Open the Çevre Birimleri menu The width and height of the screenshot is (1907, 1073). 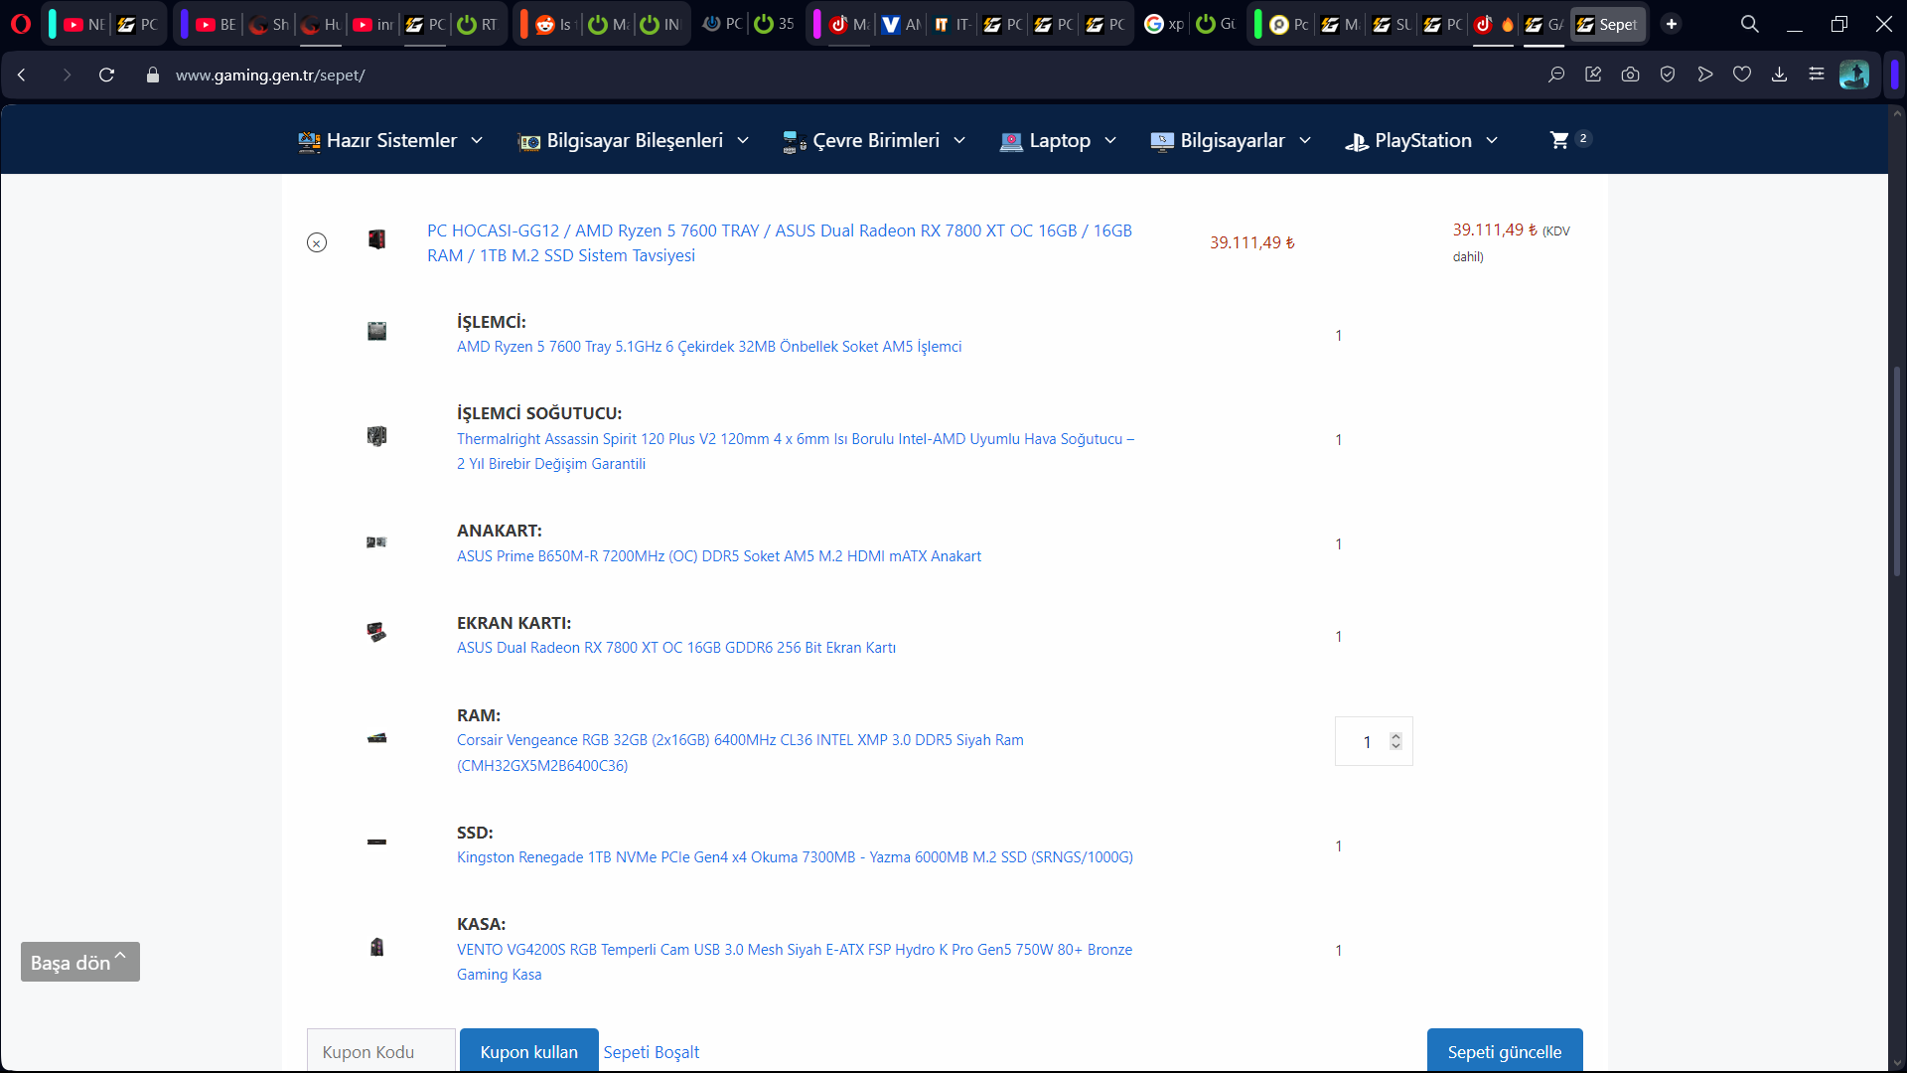pos(874,141)
